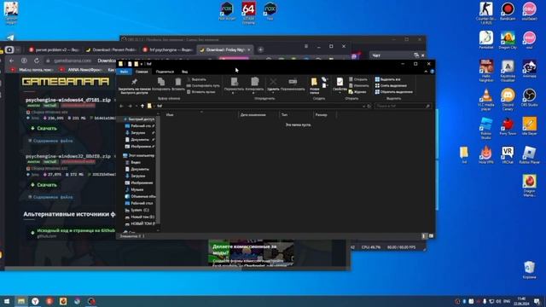Open the Roblox Player desktop shortcut

[529, 155]
